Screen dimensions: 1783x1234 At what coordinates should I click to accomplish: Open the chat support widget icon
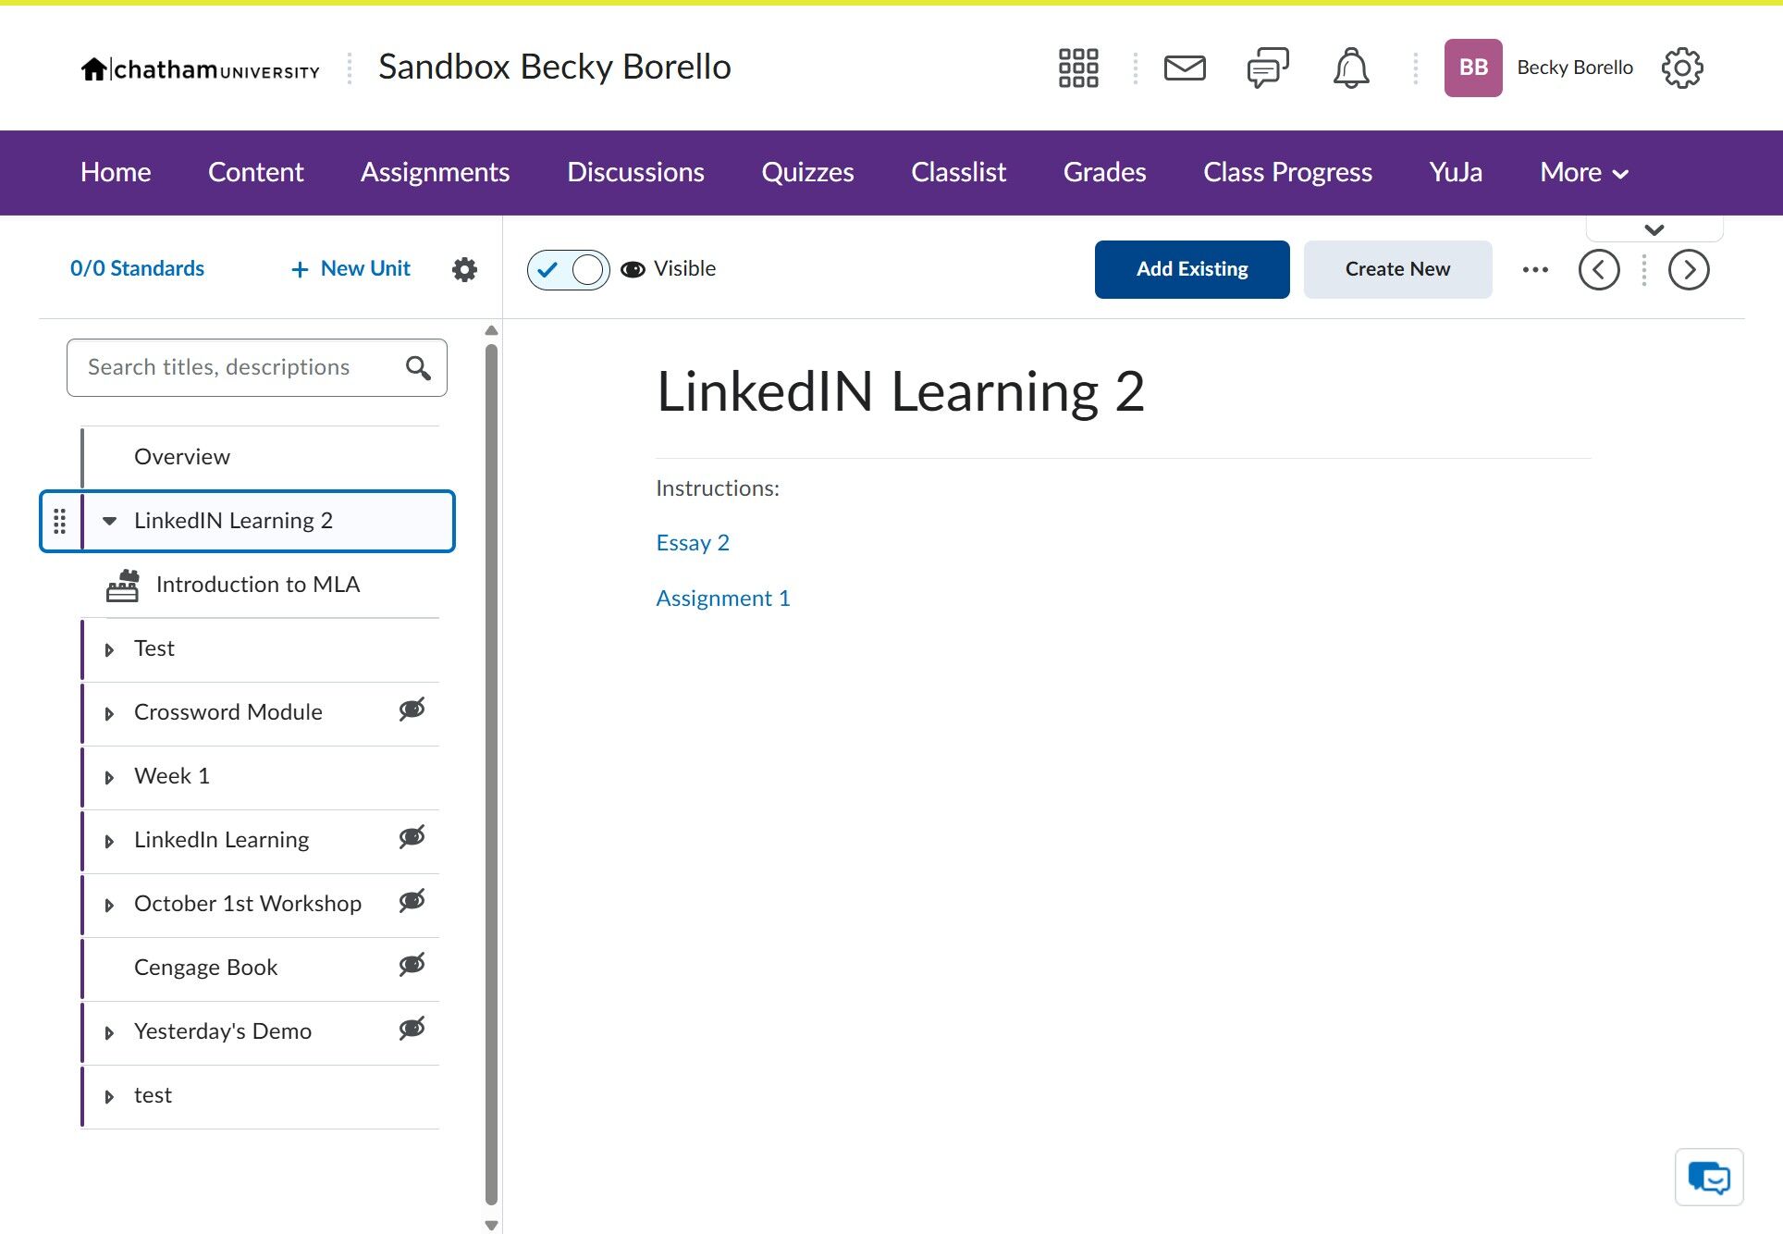[x=1708, y=1178]
